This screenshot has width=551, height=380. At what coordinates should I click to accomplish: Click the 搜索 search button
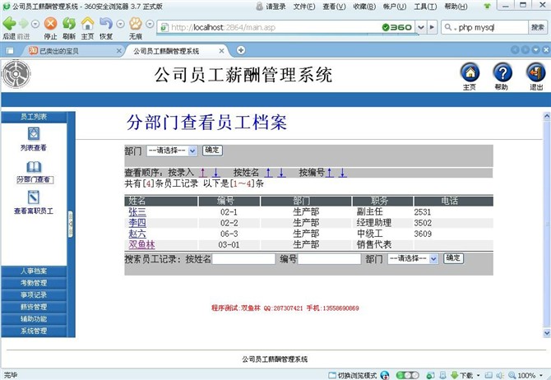click(x=538, y=27)
